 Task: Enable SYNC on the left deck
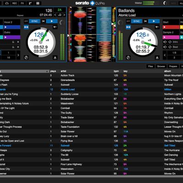pyautogui.click(x=34, y=21)
